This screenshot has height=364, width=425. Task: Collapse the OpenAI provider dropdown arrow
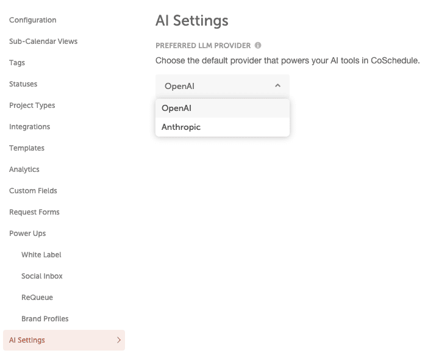pos(277,85)
